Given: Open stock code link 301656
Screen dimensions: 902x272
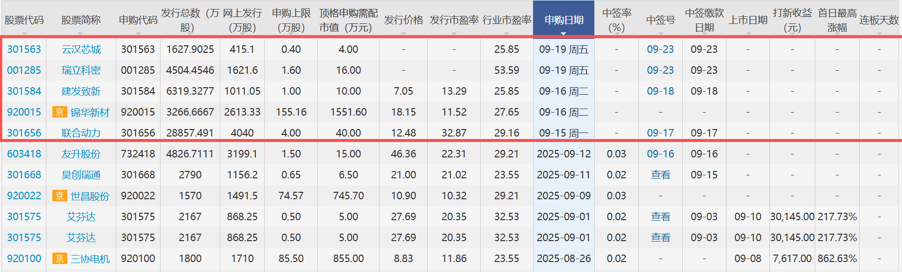Looking at the screenshot, I should coord(24,133).
